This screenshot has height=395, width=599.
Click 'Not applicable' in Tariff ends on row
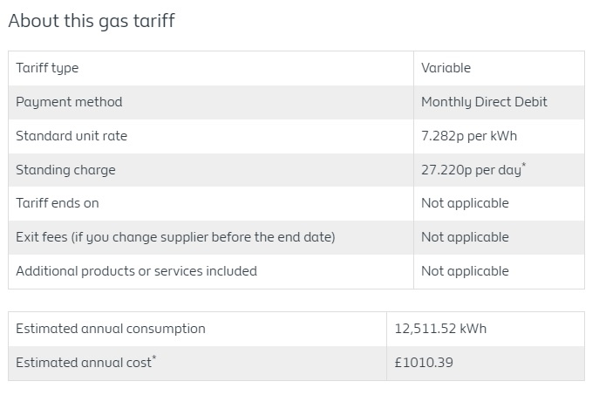pyautogui.click(x=465, y=203)
